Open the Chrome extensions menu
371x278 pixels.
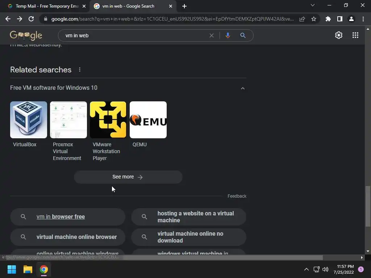pos(328,19)
